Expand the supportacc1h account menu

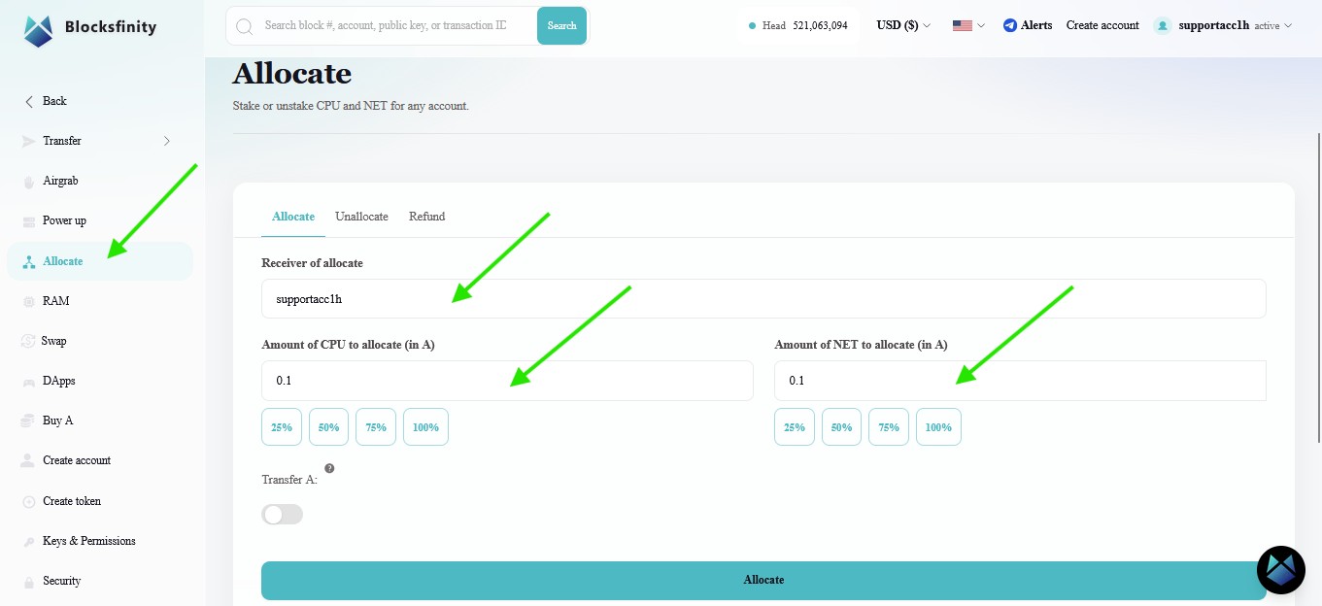click(x=1224, y=25)
